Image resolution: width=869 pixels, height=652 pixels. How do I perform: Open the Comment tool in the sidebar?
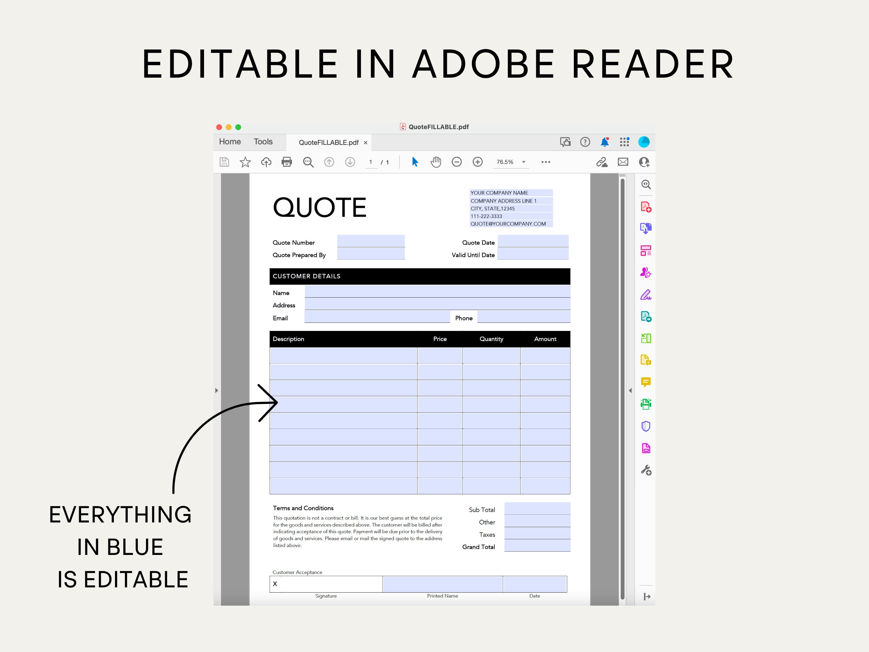tap(646, 382)
